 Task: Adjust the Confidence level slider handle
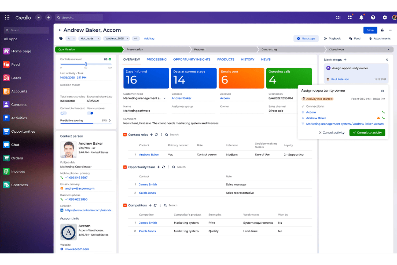[x=86, y=64]
